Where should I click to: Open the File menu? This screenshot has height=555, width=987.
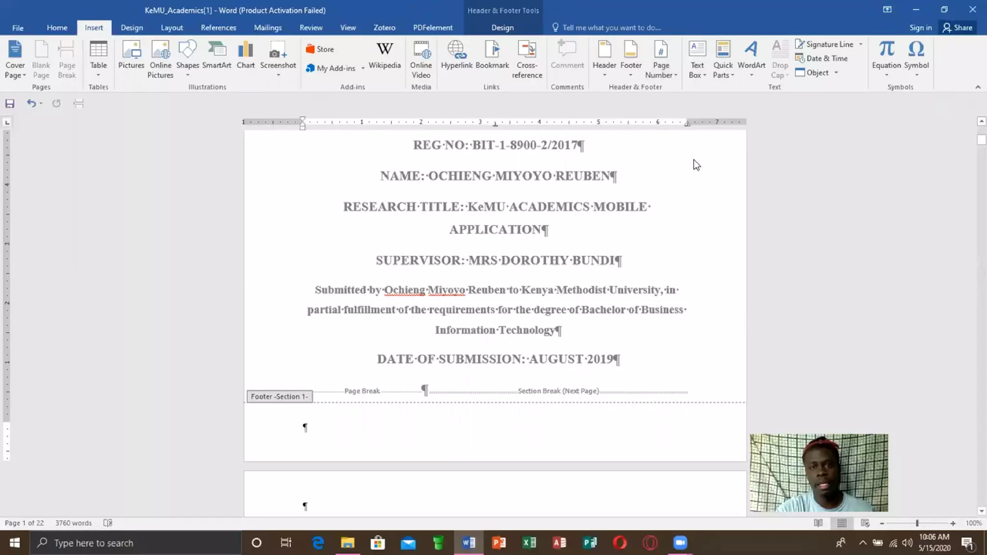point(18,27)
